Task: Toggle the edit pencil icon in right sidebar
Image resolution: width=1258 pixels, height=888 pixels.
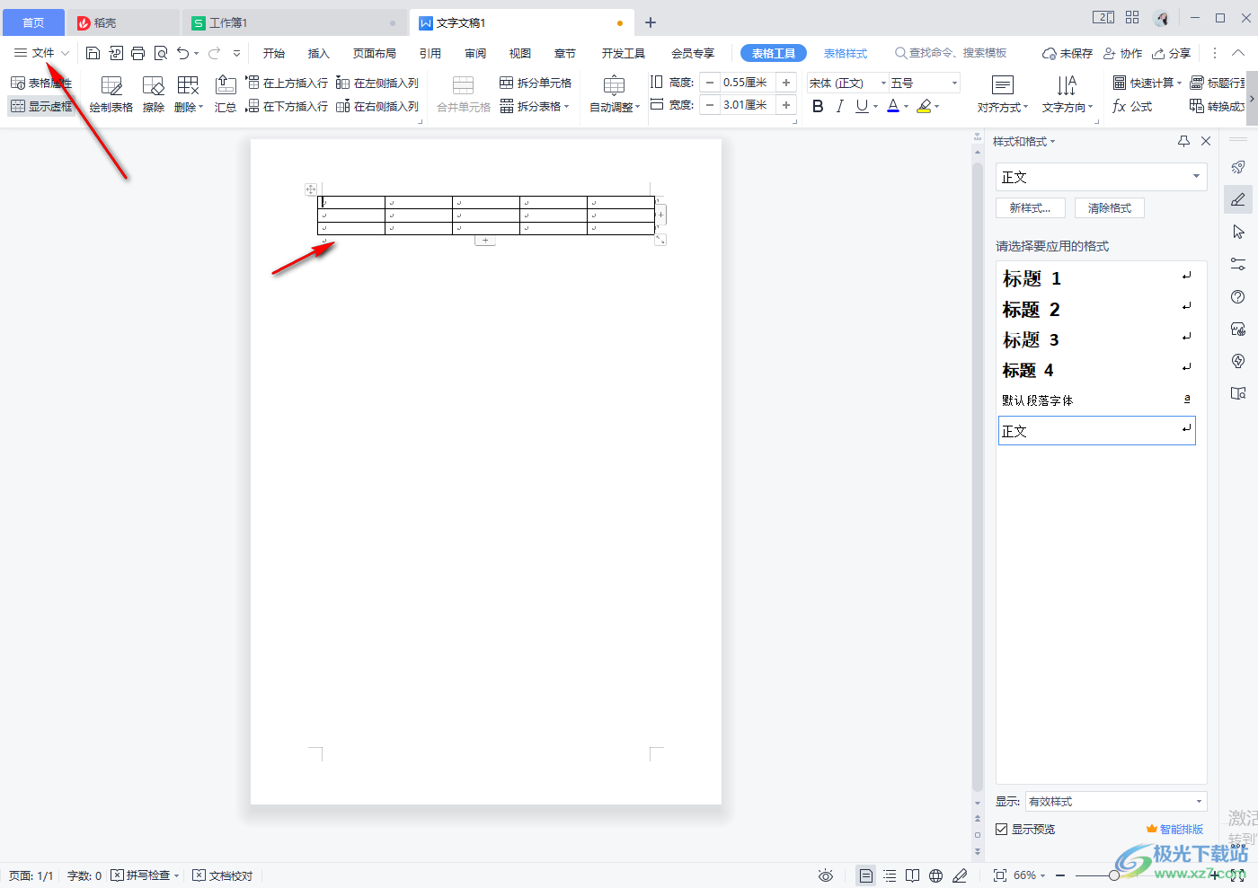Action: coord(1238,199)
